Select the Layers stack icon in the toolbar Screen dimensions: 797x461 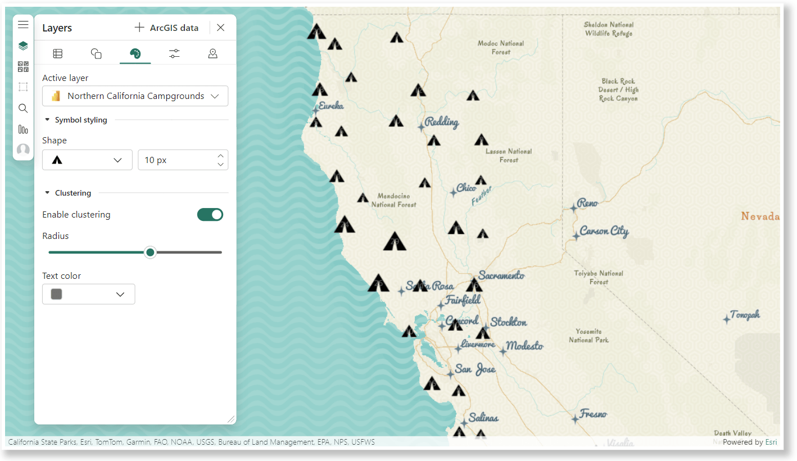[23, 46]
